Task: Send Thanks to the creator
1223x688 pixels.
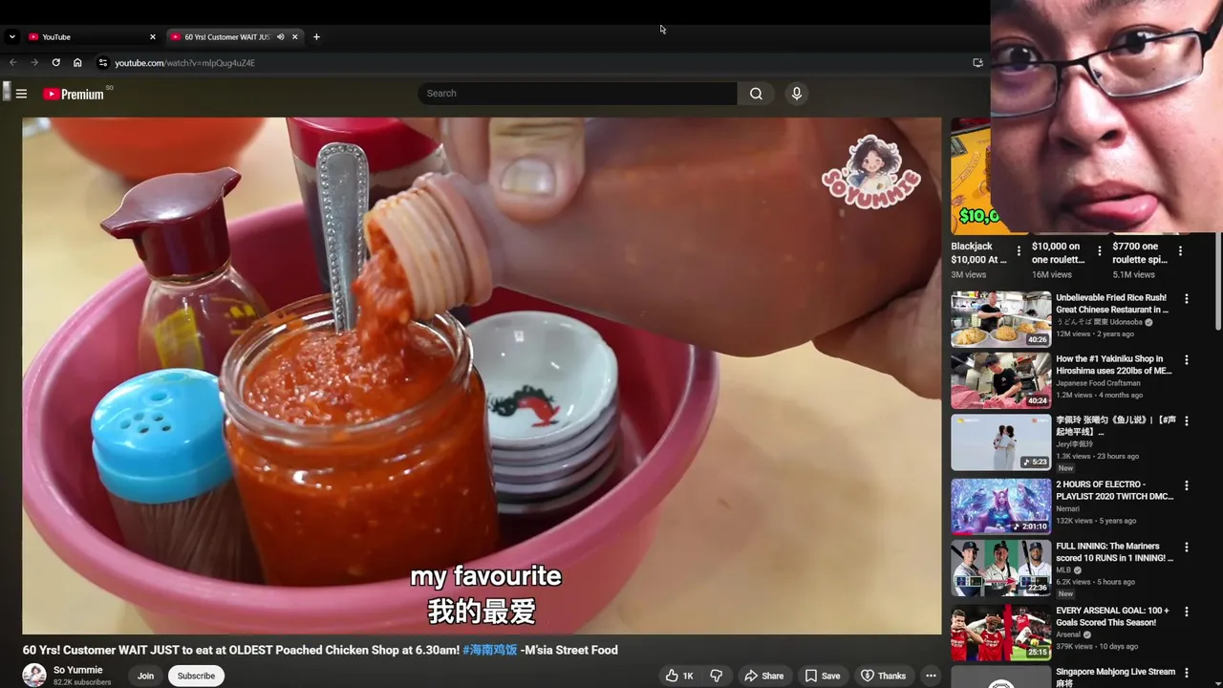Action: tap(883, 676)
